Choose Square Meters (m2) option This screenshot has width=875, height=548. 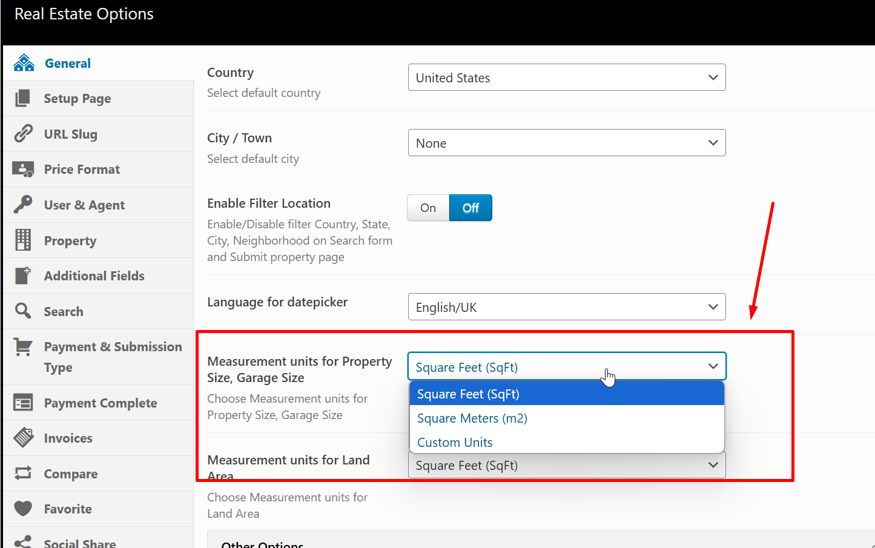click(x=472, y=418)
